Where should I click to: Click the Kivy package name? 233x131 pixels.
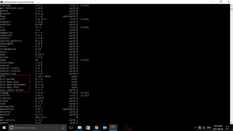point(3,76)
